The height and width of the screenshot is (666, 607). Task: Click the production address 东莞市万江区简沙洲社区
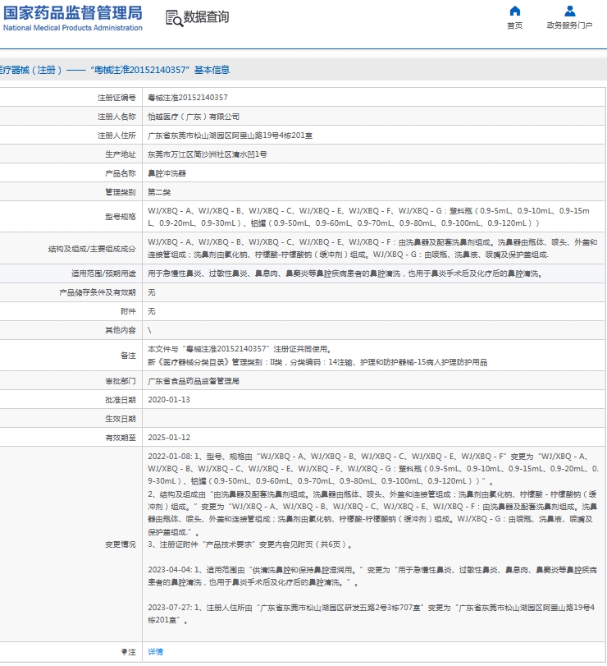pyautogui.click(x=207, y=154)
